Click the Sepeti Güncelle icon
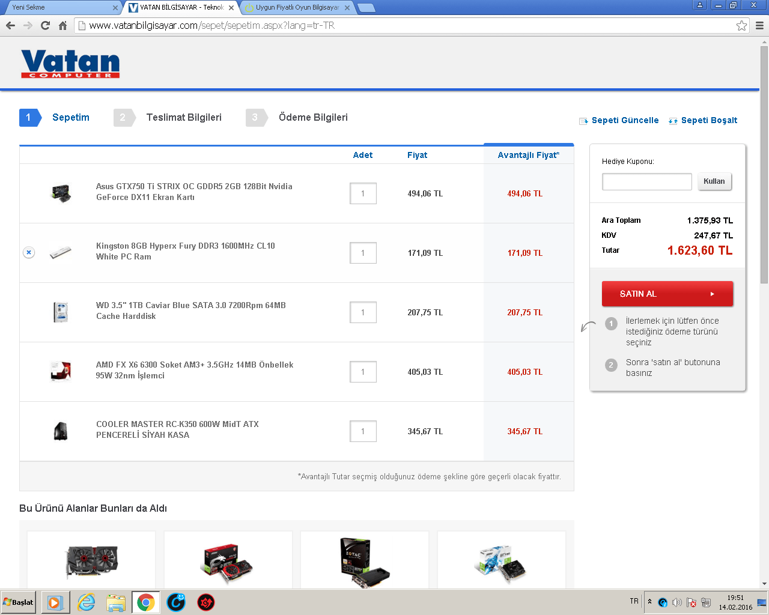This screenshot has height=615, width=769. [583, 121]
